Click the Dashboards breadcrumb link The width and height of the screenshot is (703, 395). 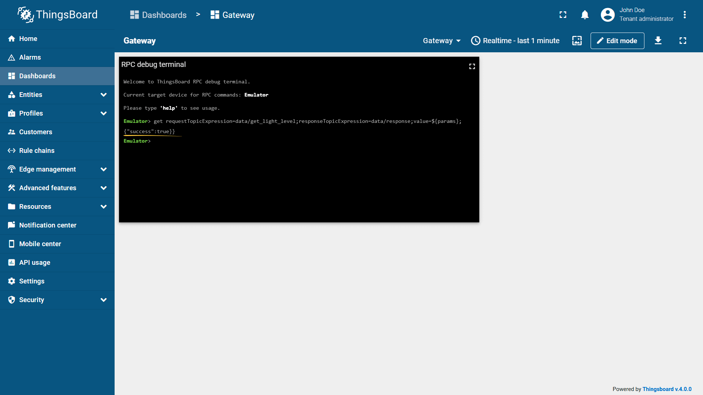coord(158,15)
